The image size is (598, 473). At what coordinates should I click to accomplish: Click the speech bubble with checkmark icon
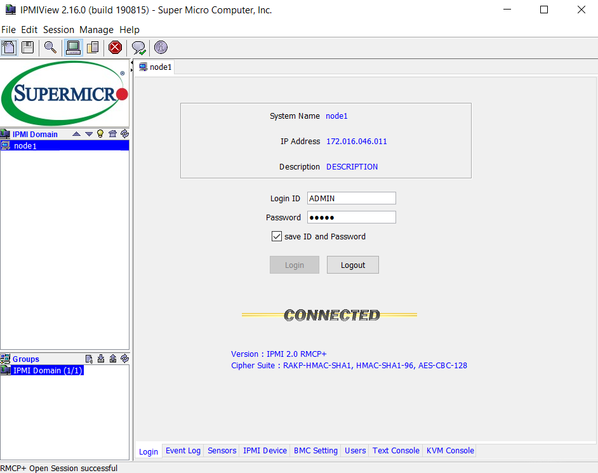coord(138,48)
